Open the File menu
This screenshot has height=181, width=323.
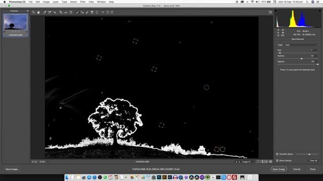[x=30, y=2]
